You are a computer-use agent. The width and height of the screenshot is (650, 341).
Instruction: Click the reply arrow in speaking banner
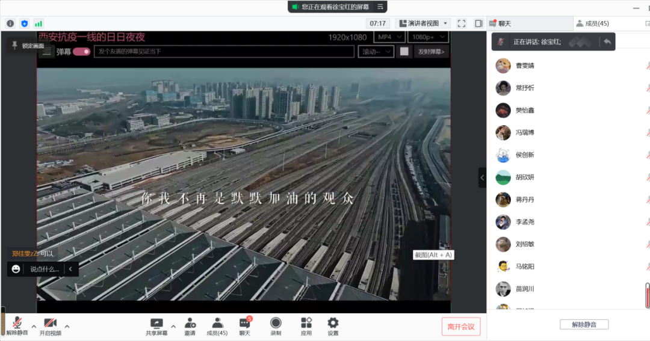point(607,41)
